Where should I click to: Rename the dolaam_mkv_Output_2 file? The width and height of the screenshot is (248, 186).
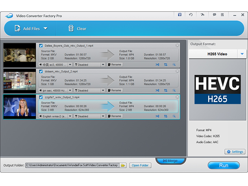click(115, 90)
